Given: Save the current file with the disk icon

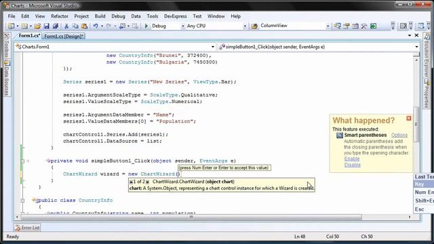Looking at the screenshot, I should [47, 26].
